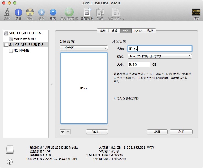Screen dimensions: 203x168
Task: Select the Macintosh HD volume
Action: [26, 39]
